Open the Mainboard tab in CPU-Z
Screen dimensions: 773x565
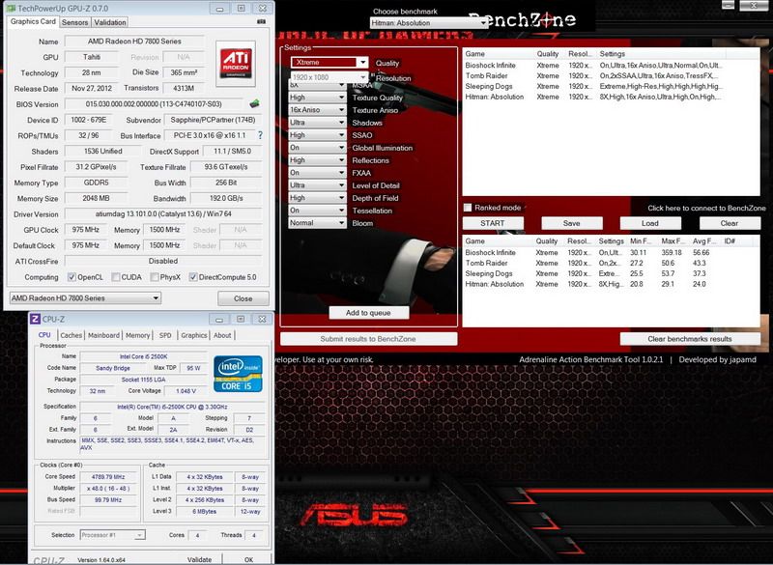pos(103,335)
